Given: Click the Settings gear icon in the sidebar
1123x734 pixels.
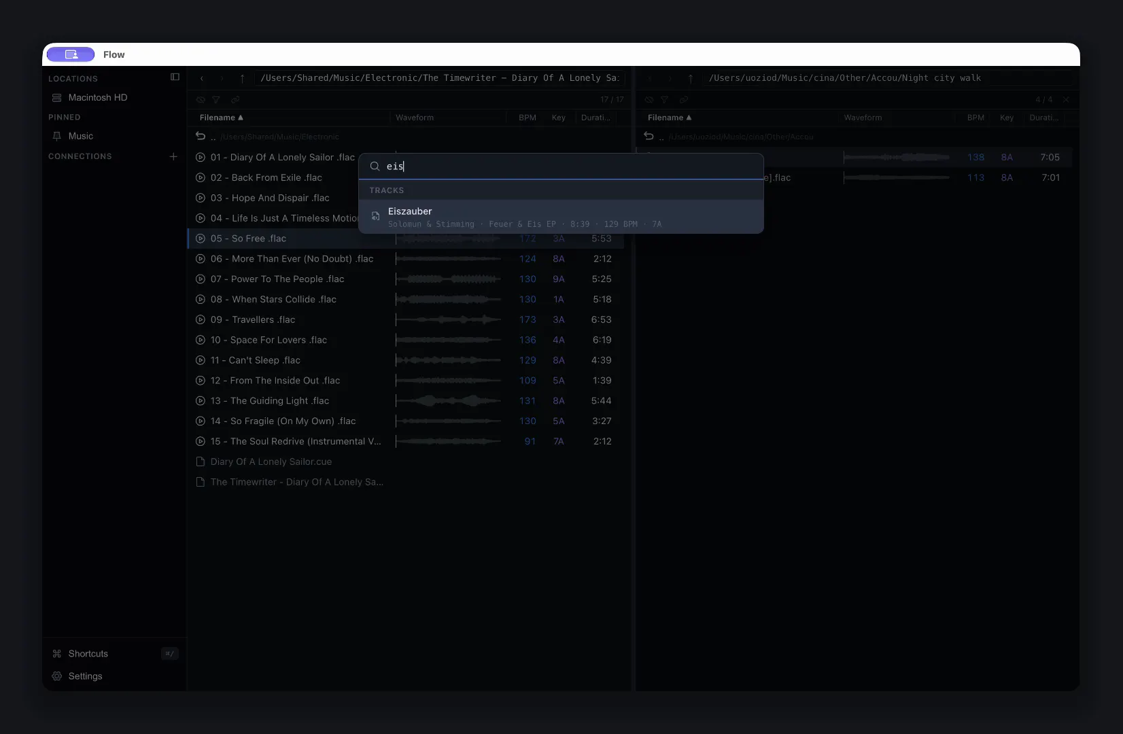Looking at the screenshot, I should [57, 676].
